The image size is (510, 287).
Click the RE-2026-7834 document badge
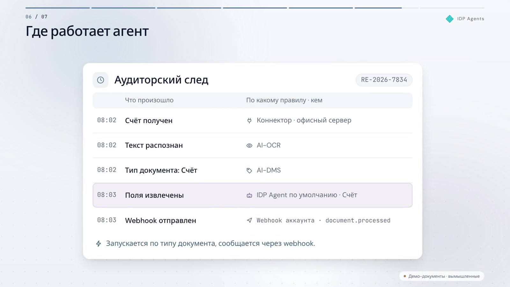(384, 80)
